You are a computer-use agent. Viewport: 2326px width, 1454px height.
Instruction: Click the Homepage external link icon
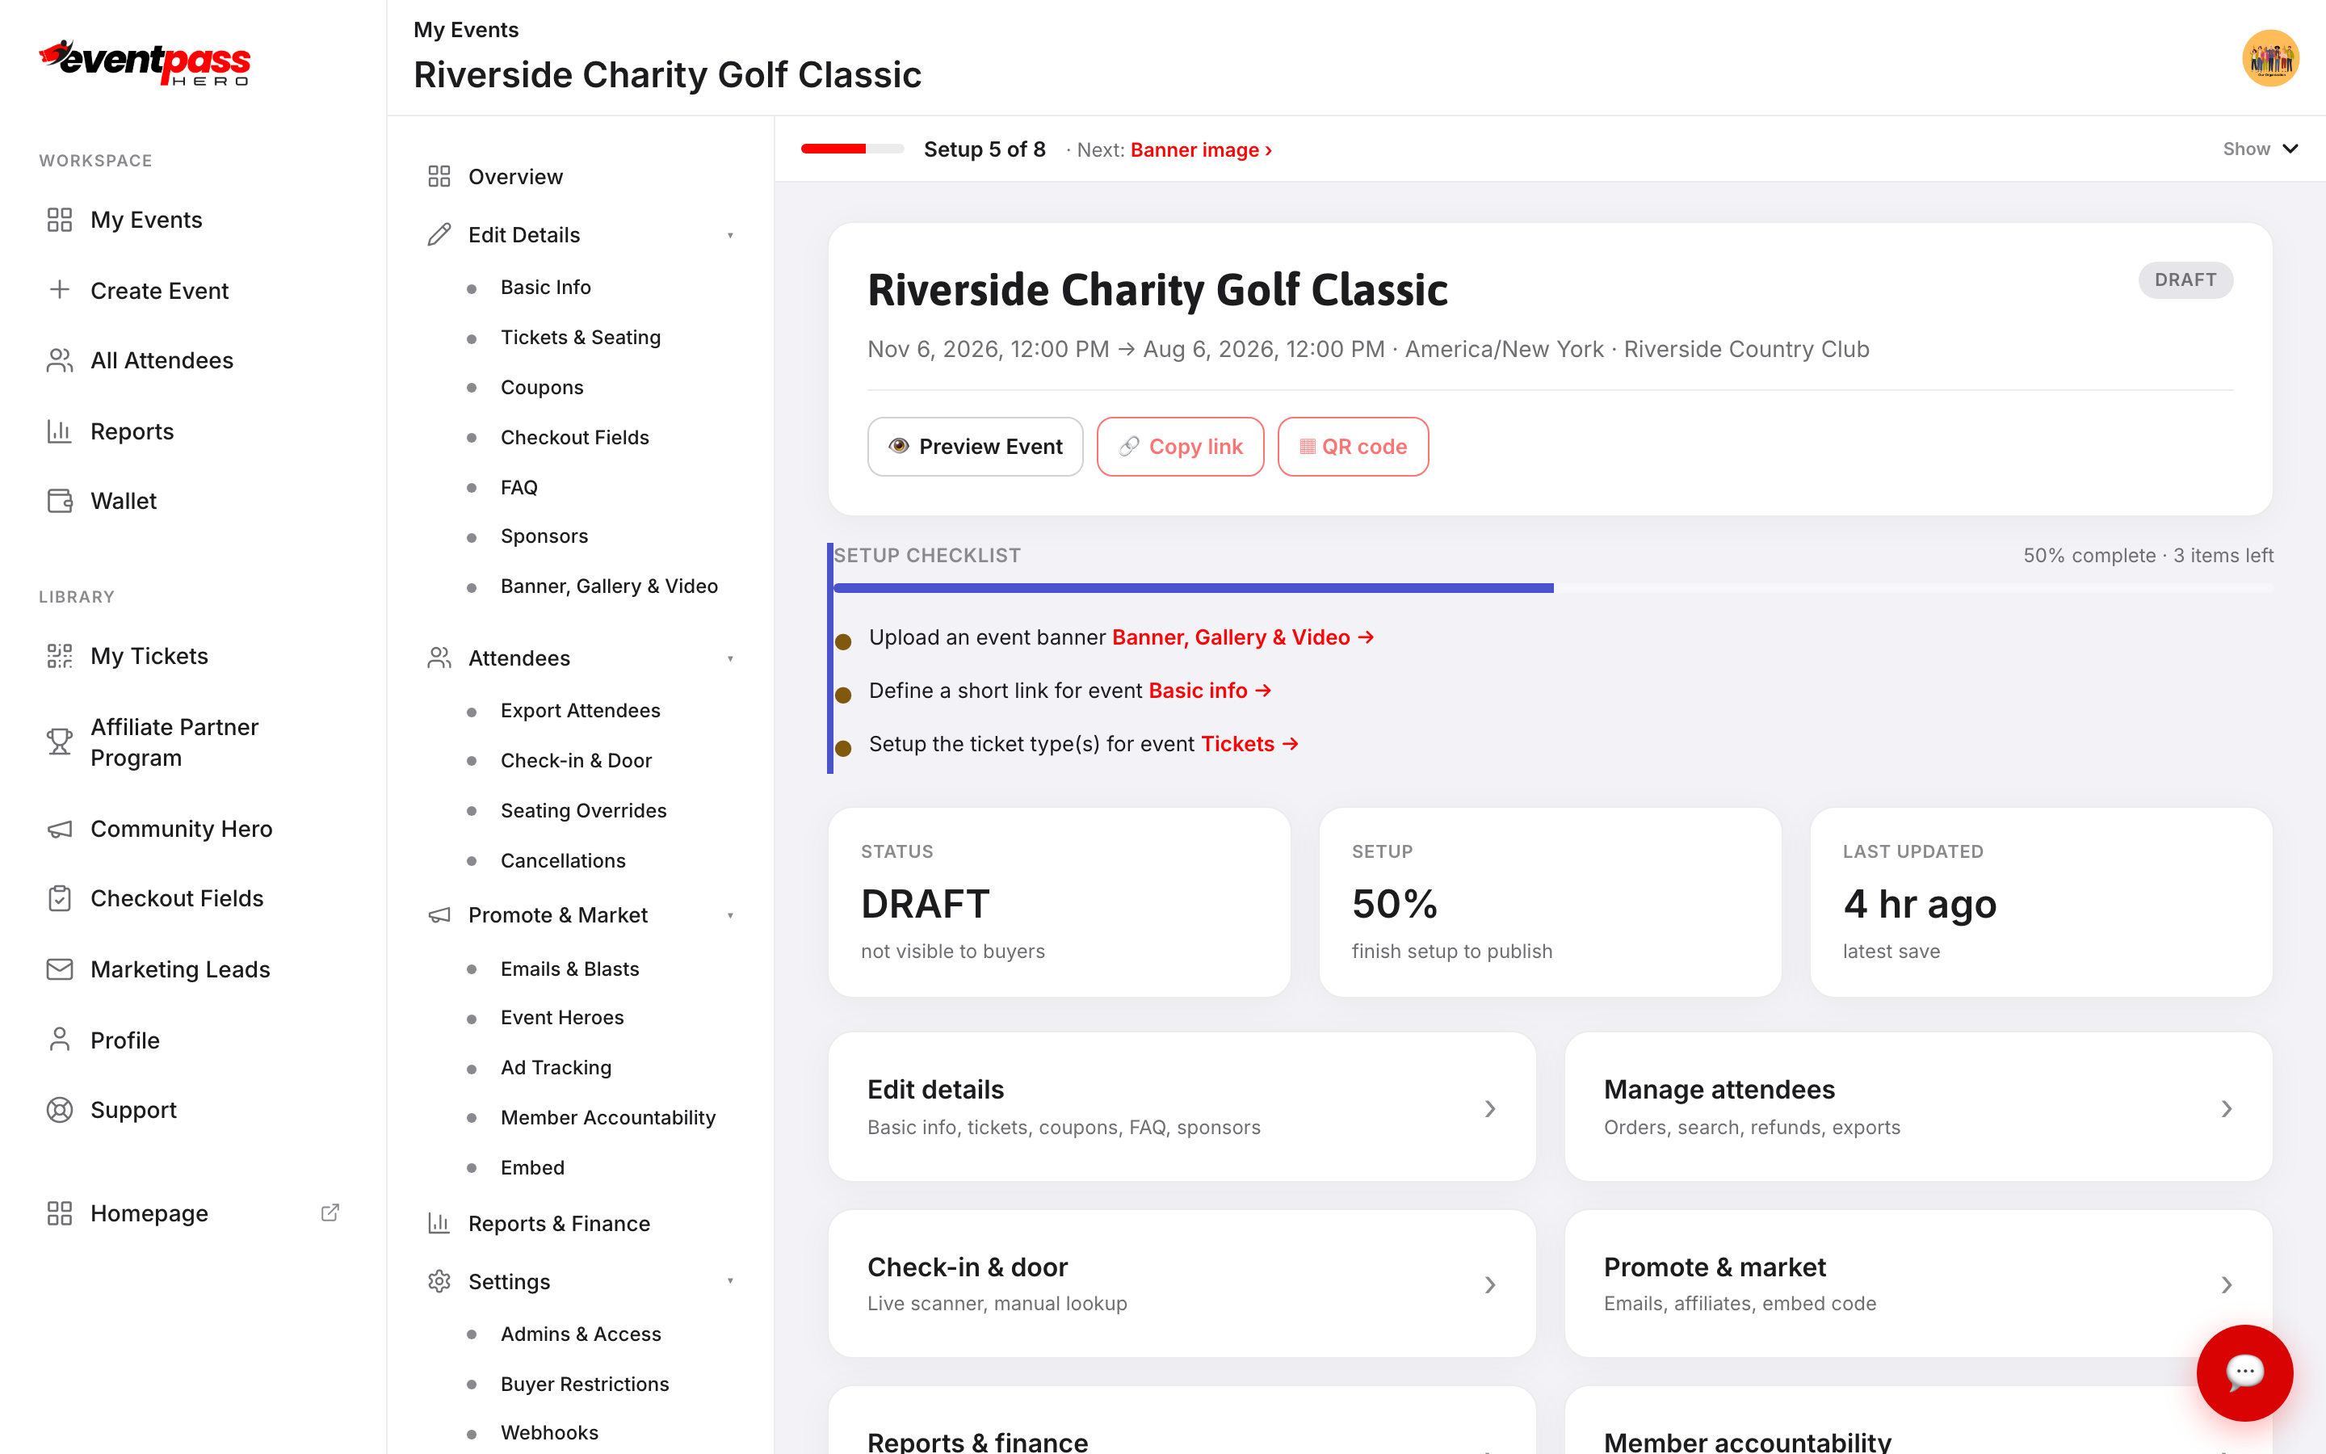[x=330, y=1212]
